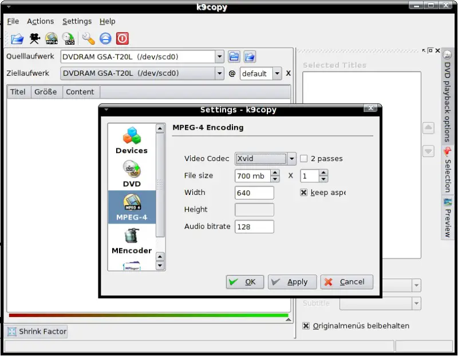Start MPEG4 encoding from the toolbar
This screenshot has width=458, height=356.
pos(52,38)
